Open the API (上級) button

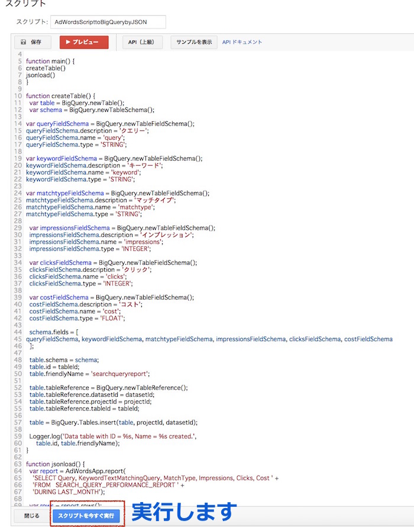click(x=143, y=43)
